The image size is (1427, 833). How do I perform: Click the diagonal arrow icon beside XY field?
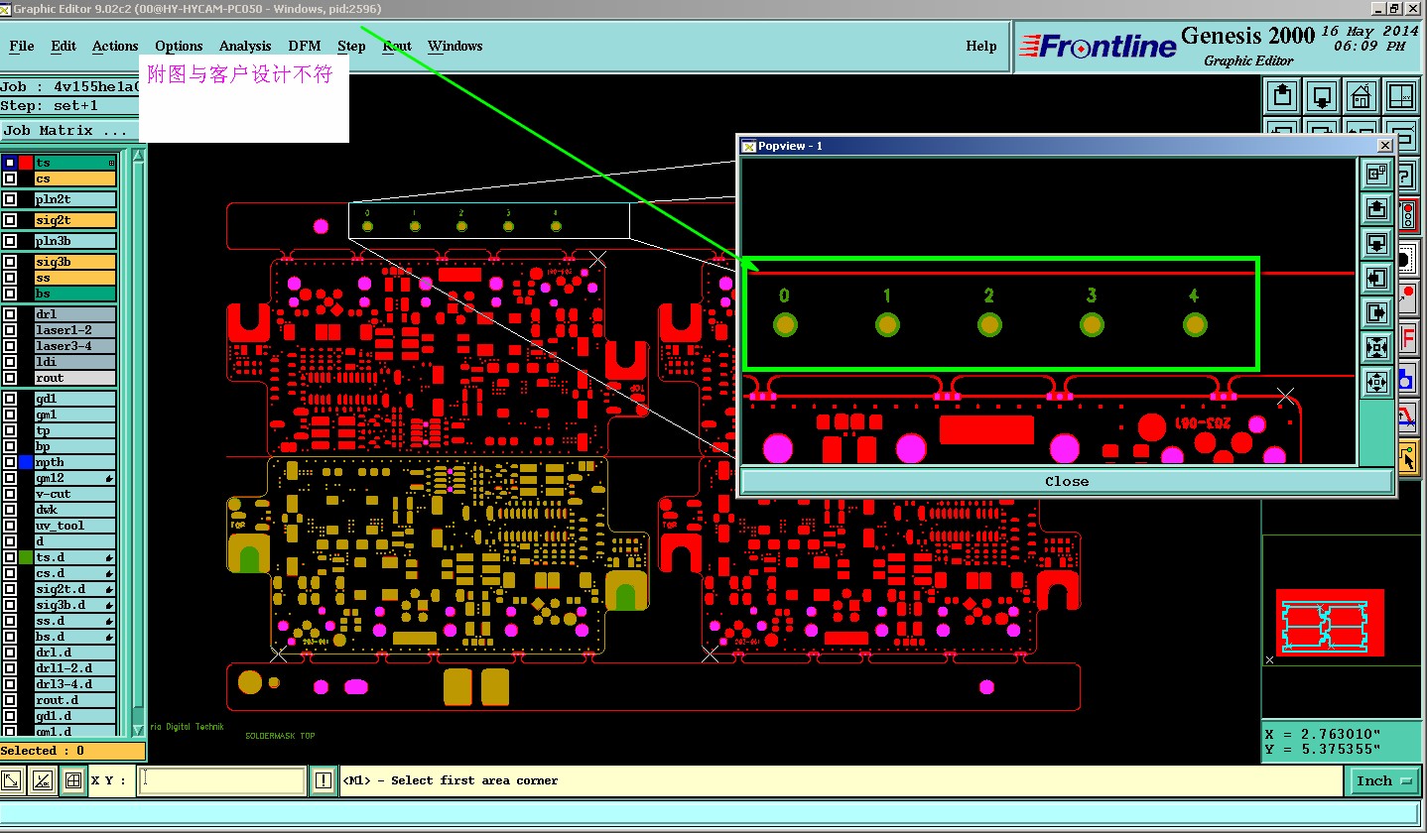pyautogui.click(x=12, y=780)
